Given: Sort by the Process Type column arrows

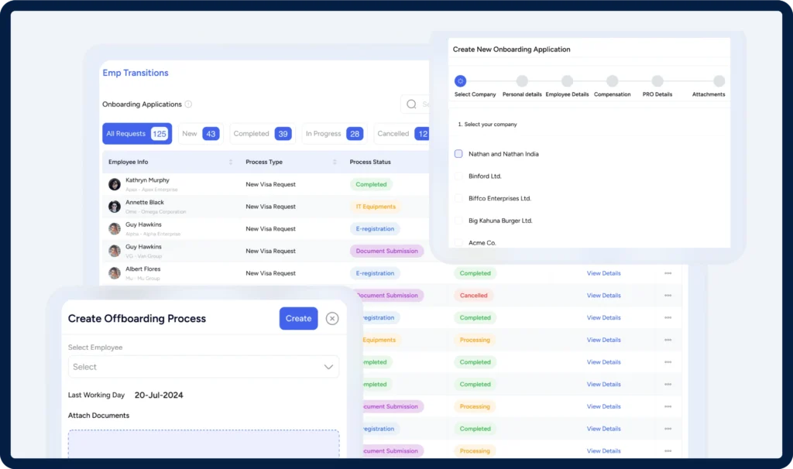Looking at the screenshot, I should (x=335, y=163).
